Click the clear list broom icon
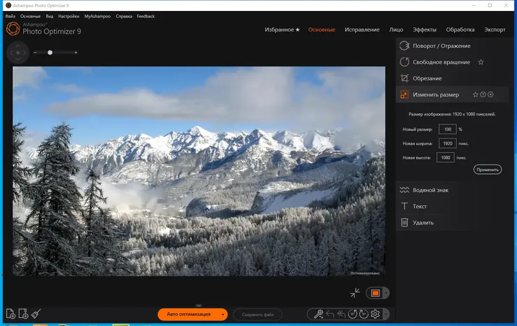 pos(36,314)
